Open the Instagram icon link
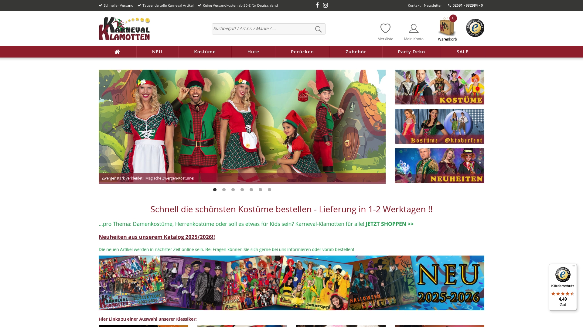 click(326, 5)
